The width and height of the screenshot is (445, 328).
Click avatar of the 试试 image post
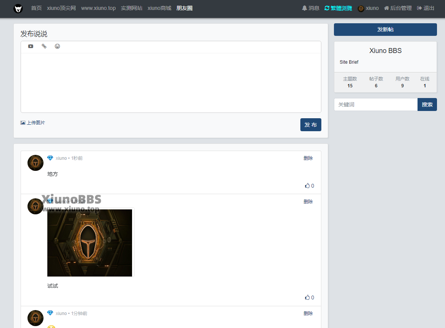(x=35, y=206)
